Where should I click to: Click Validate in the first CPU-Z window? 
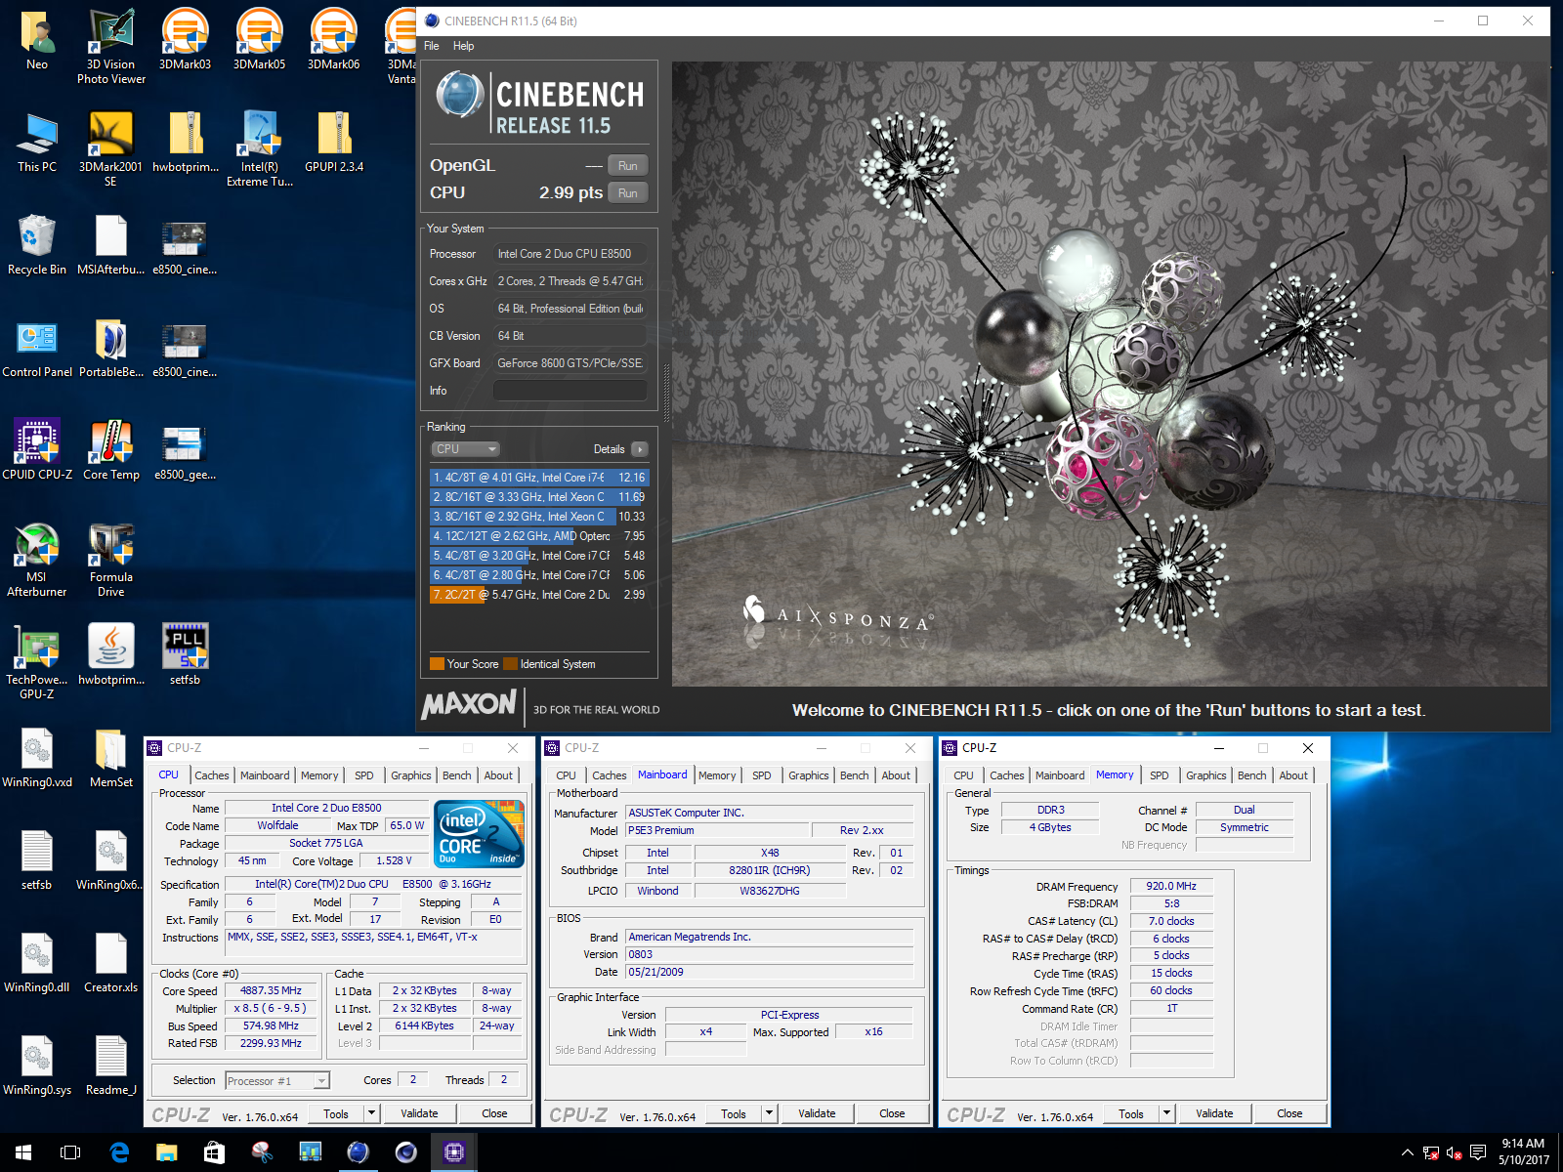pos(419,1113)
